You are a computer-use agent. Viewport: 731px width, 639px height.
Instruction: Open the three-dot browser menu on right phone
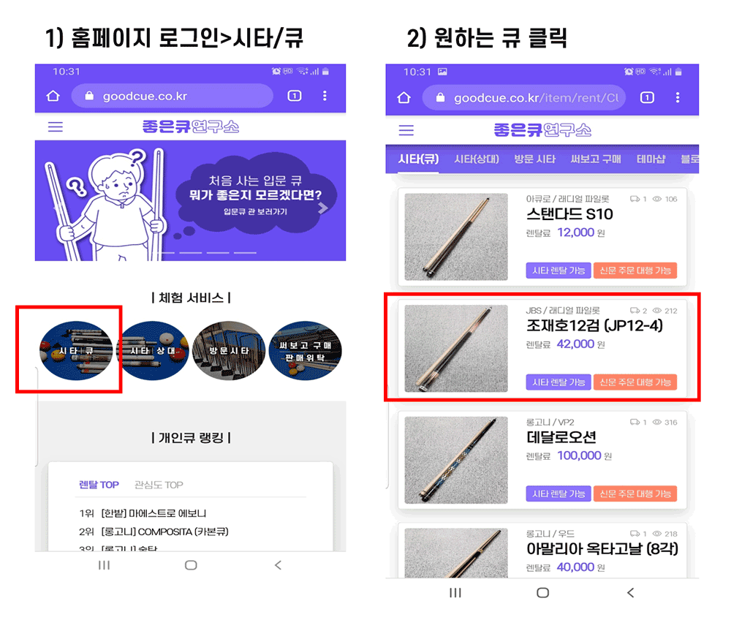pos(678,97)
